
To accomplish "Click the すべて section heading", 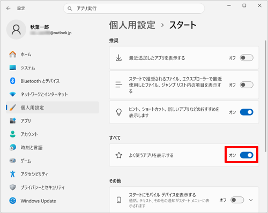I will [x=115, y=138].
